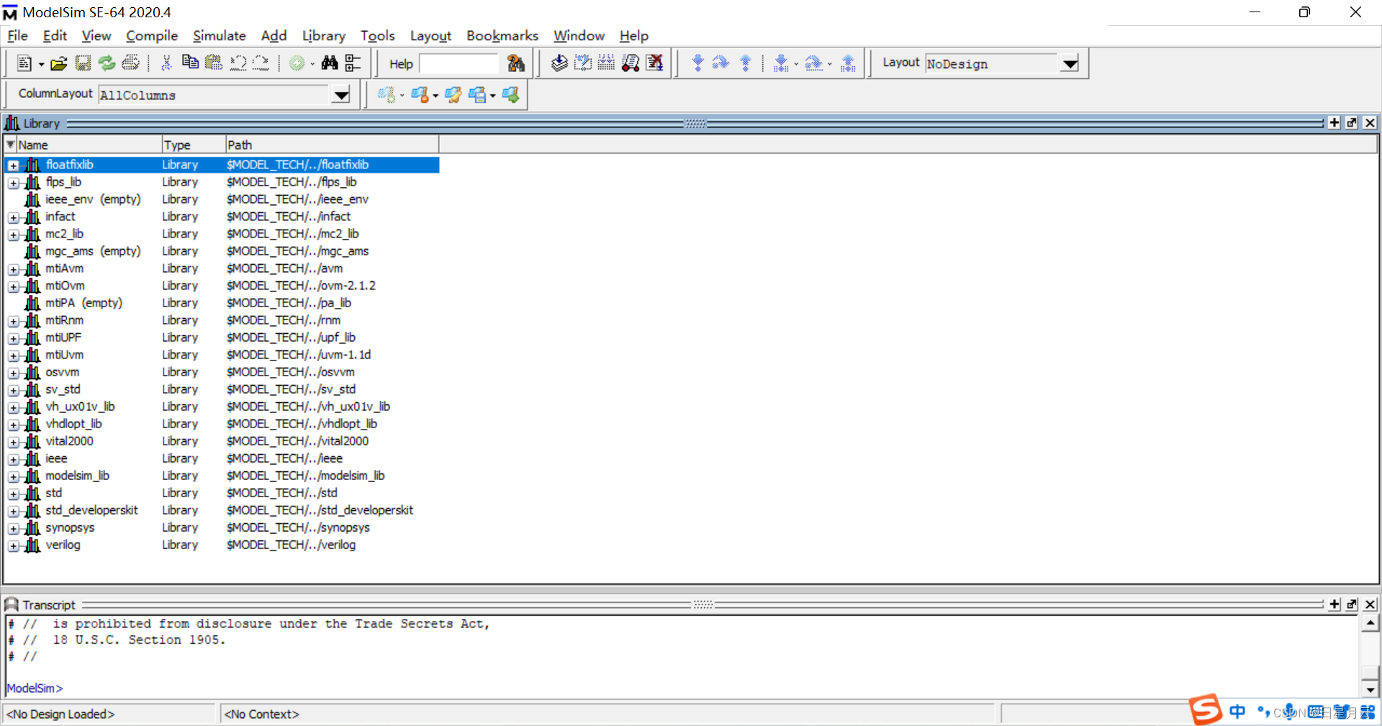This screenshot has width=1382, height=726.
Task: Click the last blue step-out instance icon
Action: 848,63
